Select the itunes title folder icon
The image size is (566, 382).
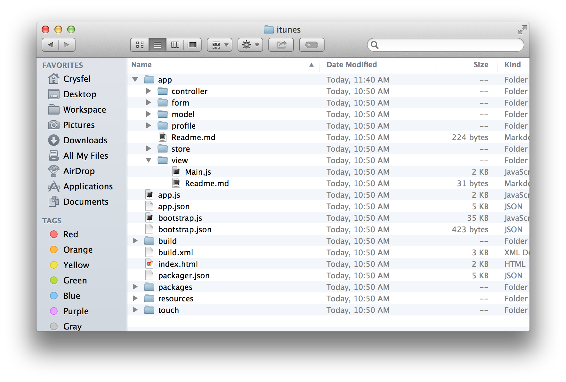(x=269, y=29)
